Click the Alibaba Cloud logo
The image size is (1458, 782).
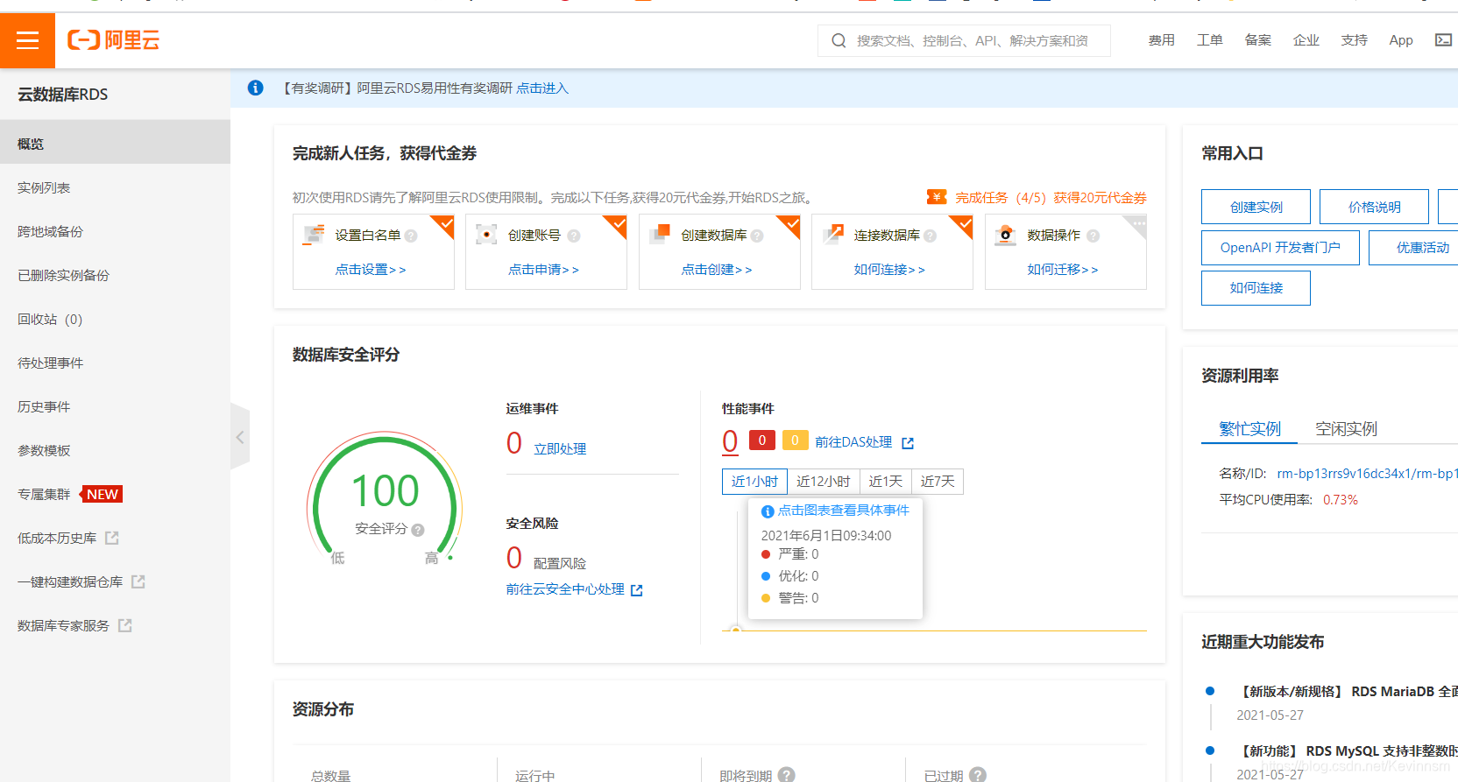114,40
